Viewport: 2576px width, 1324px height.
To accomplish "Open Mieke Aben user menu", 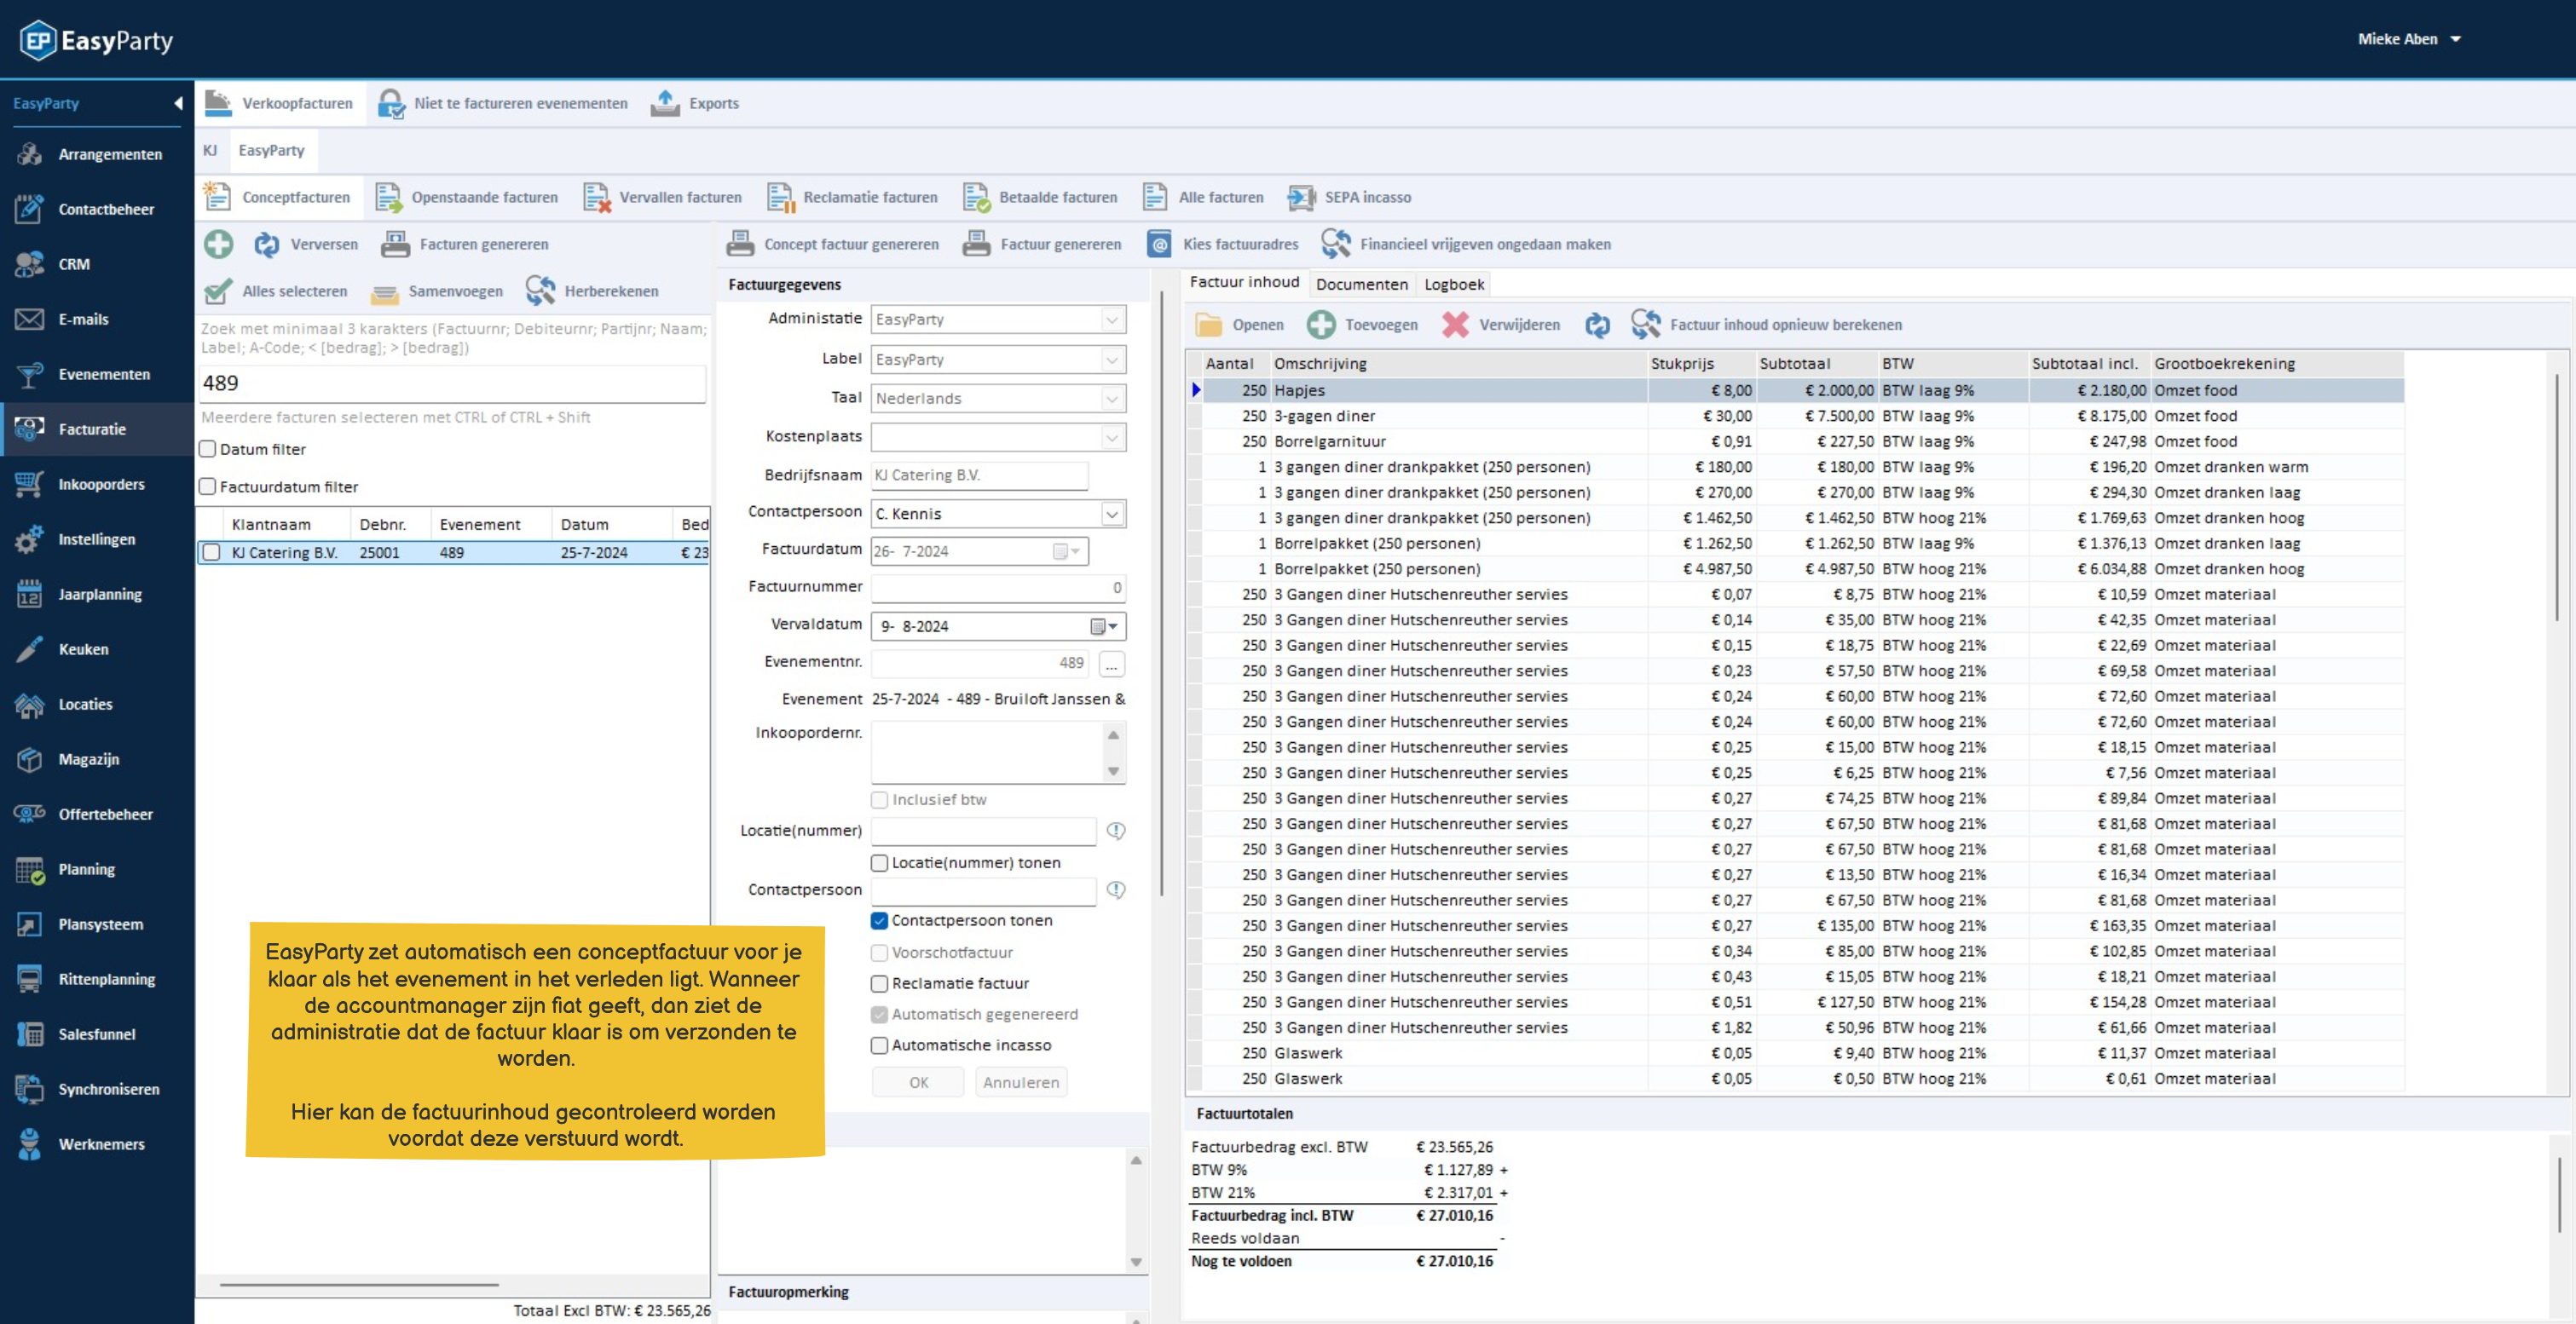I will pos(2408,39).
